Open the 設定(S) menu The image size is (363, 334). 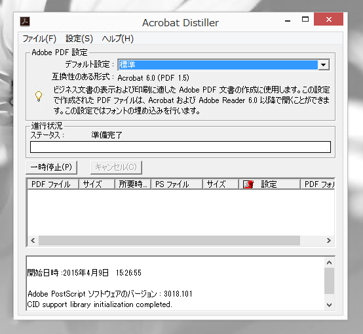tap(79, 39)
